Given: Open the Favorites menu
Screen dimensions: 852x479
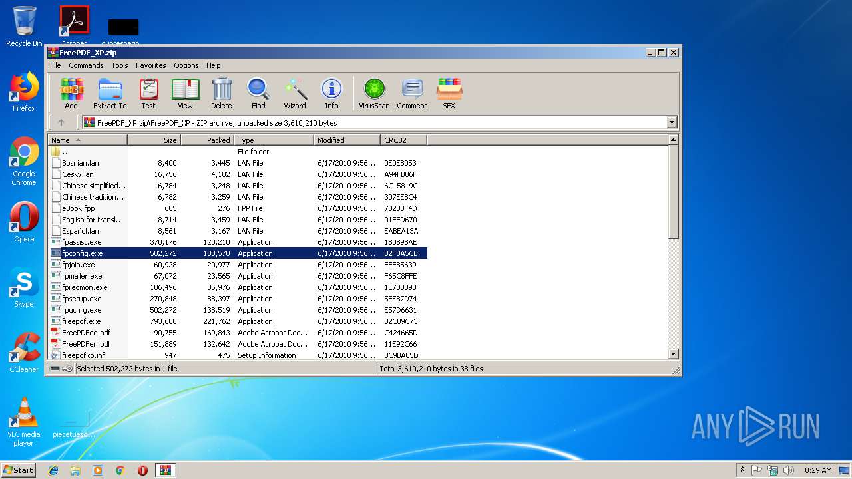Looking at the screenshot, I should click(151, 65).
